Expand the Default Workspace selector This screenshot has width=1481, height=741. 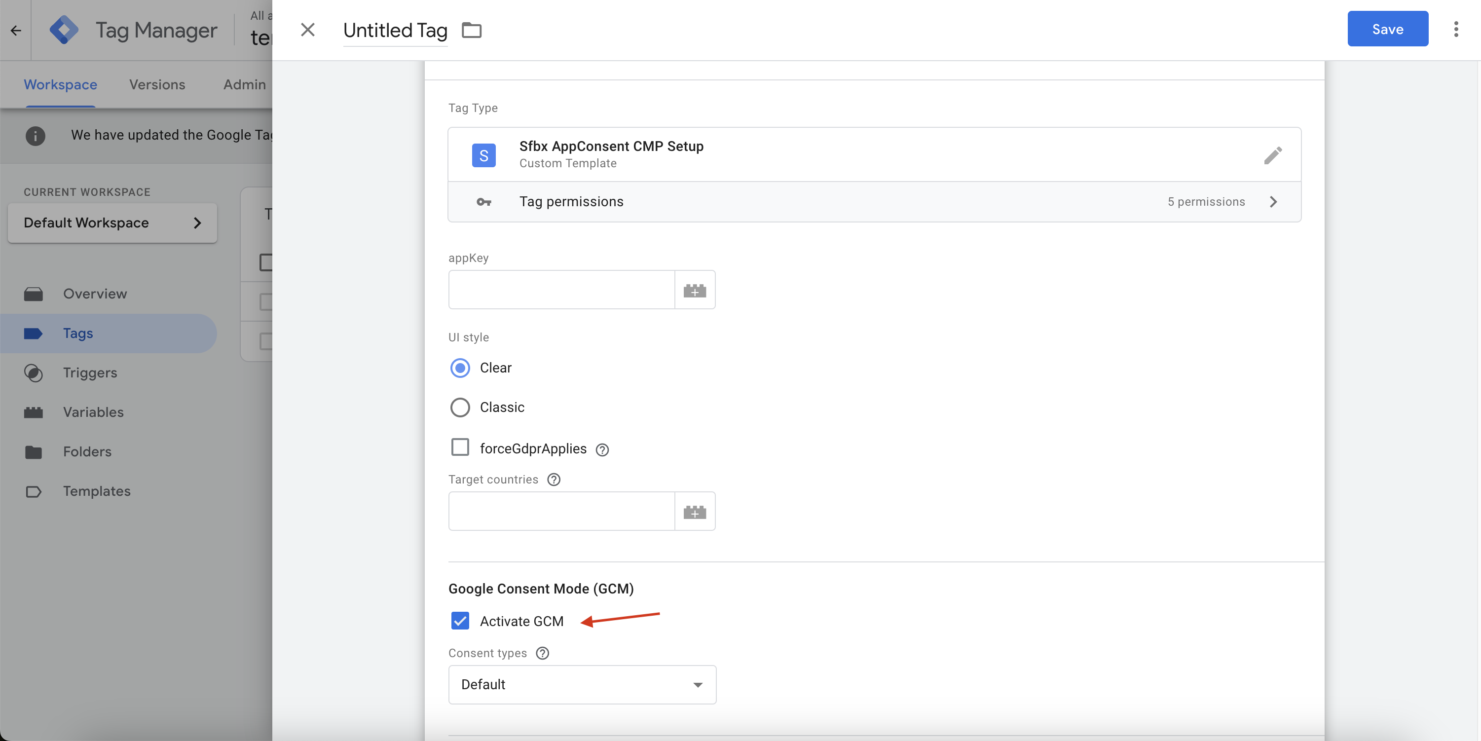[111, 223]
